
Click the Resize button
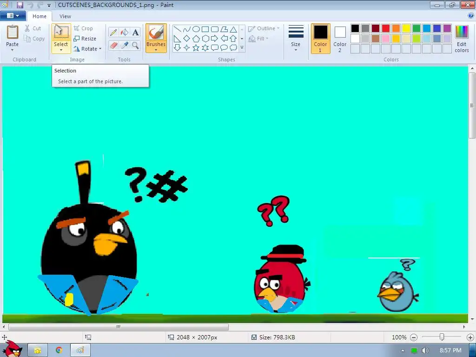(85, 39)
